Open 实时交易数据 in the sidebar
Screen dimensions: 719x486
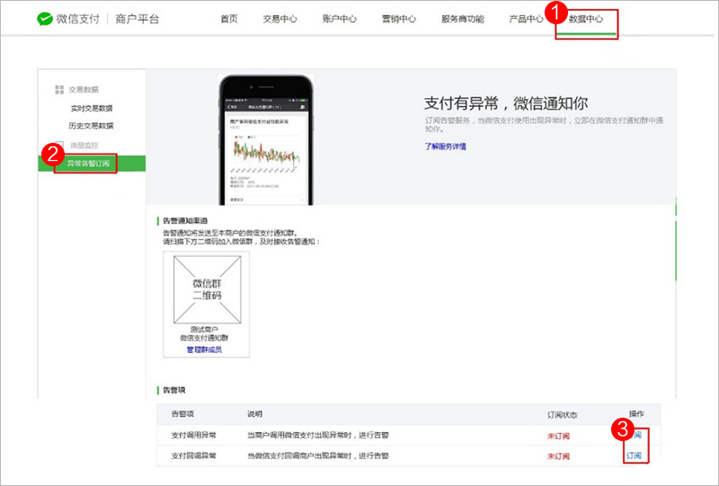(92, 108)
